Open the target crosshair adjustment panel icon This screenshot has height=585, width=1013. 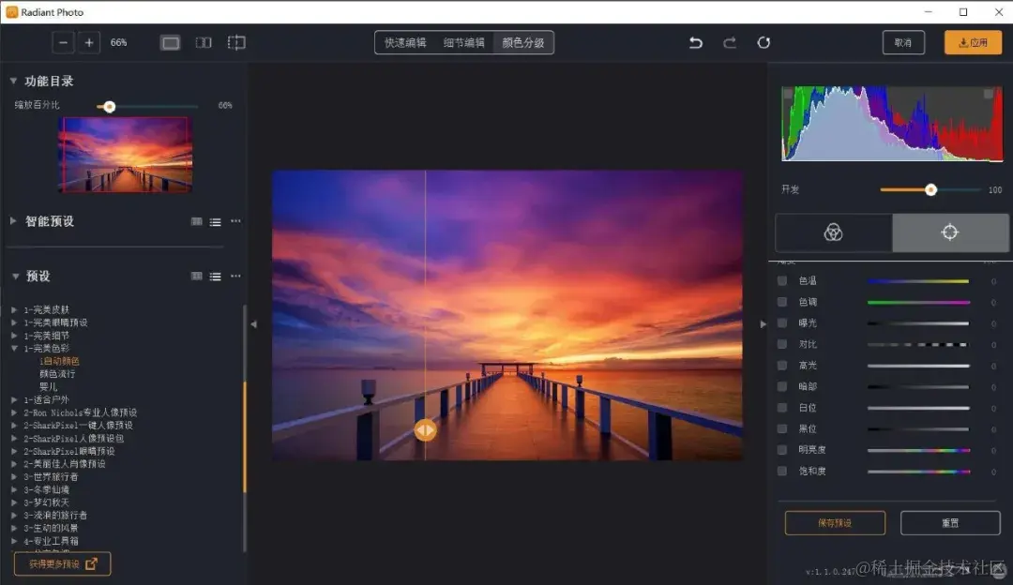coord(949,232)
